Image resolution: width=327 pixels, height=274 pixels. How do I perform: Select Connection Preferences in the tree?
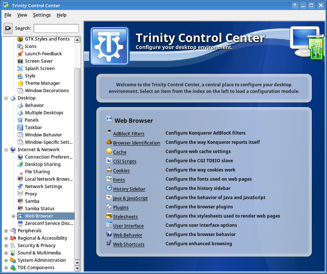(49, 157)
